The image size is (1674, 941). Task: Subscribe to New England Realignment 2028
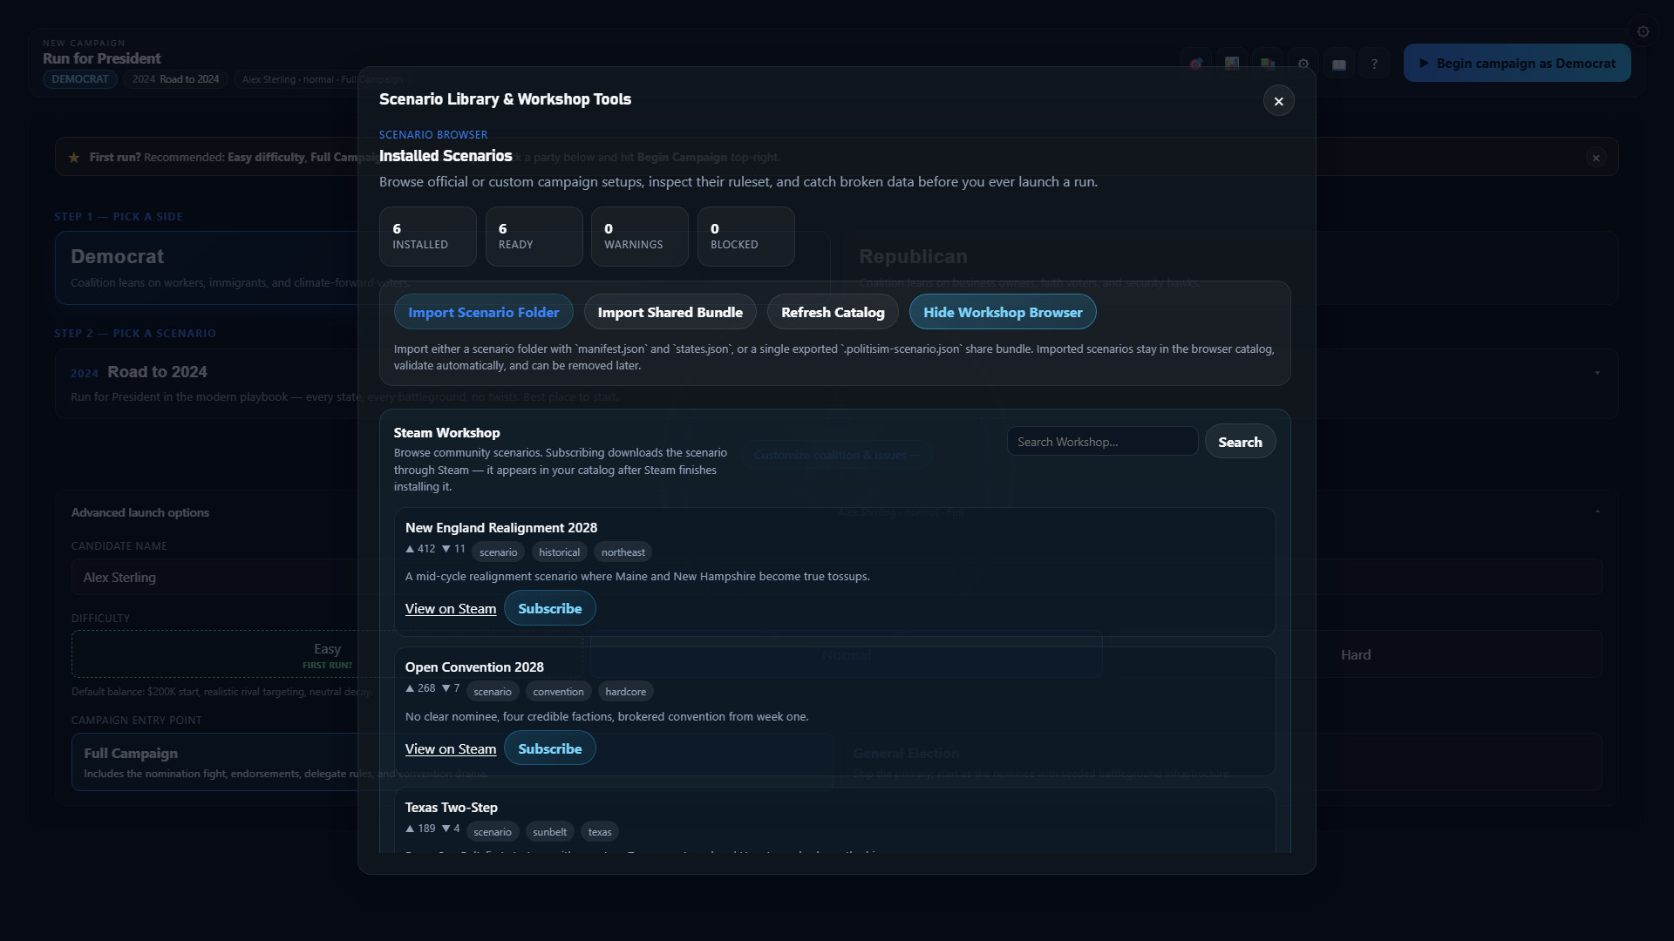[549, 608]
